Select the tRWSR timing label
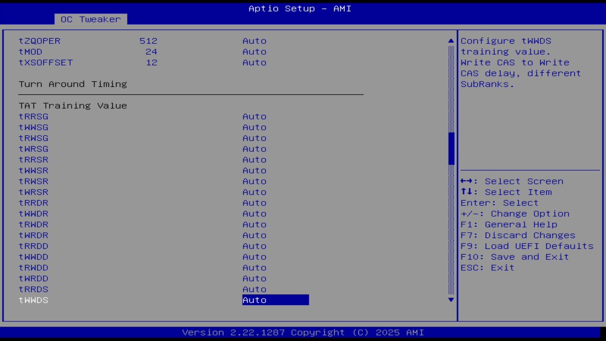Viewport: 606px width, 341px height. click(x=33, y=181)
